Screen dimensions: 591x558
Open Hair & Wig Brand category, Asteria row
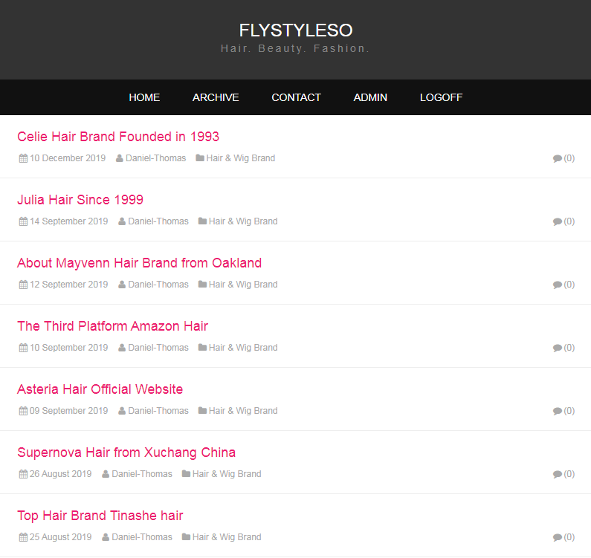click(x=243, y=411)
